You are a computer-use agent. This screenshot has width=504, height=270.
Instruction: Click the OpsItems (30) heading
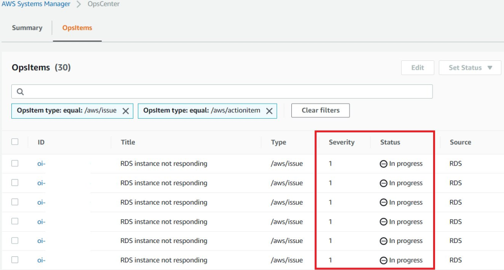41,67
